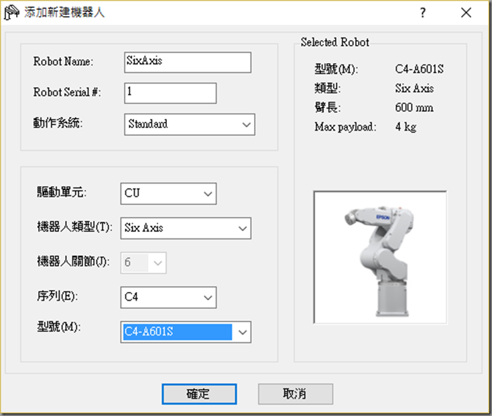
Task: Click the '機器人關節(J):' label
Action: (x=74, y=261)
